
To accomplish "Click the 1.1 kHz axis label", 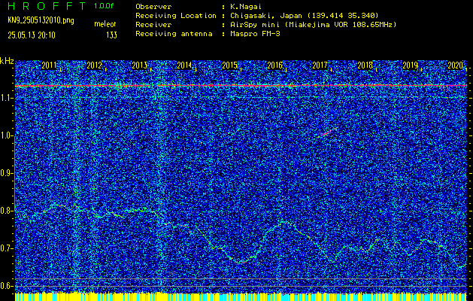I will pos(7,98).
